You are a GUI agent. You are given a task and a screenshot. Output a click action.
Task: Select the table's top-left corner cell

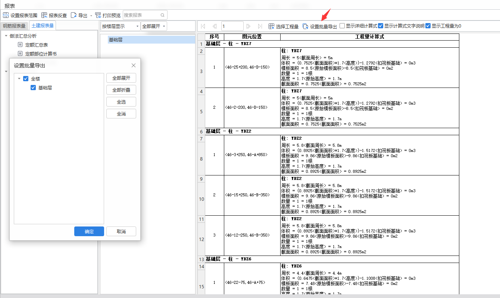click(x=201, y=37)
